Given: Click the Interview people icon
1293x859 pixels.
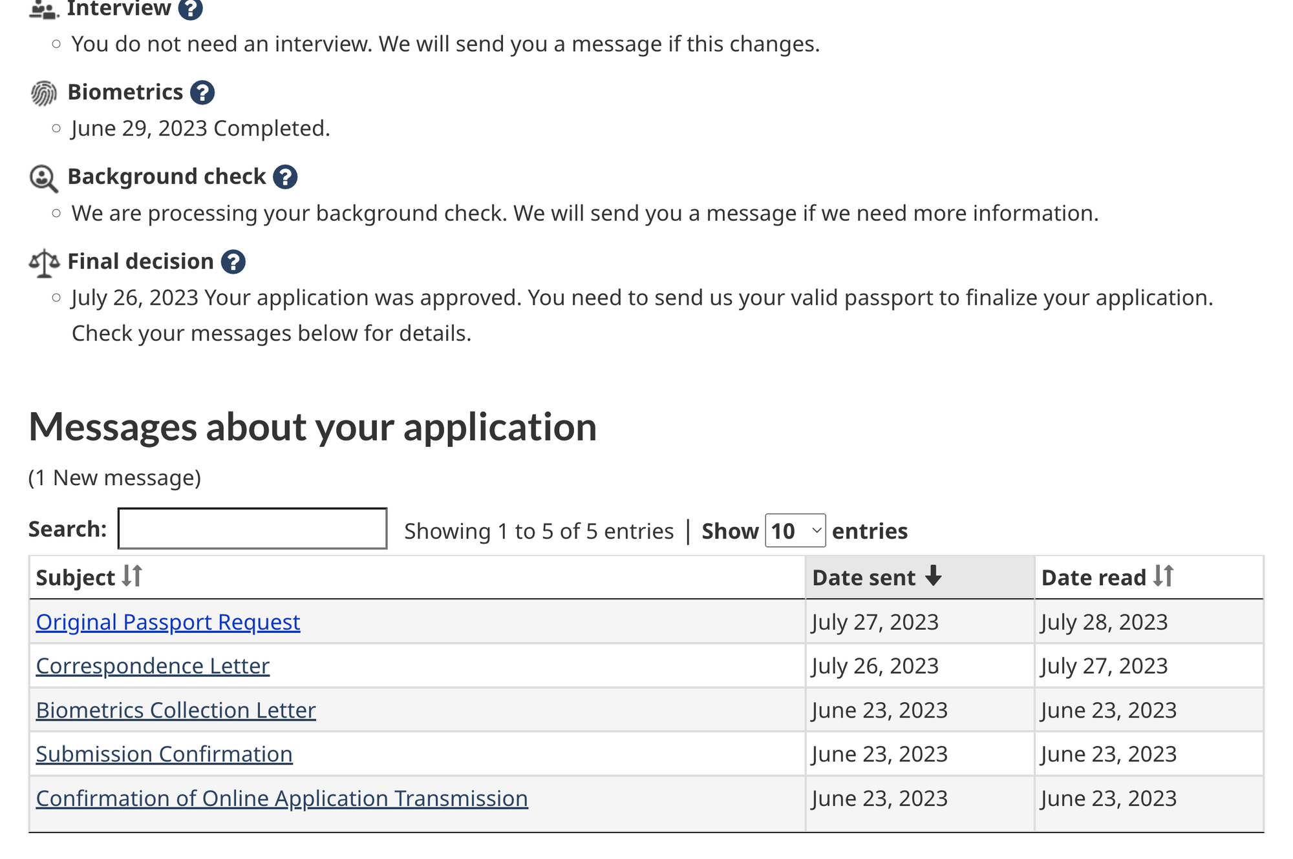Looking at the screenshot, I should [44, 10].
